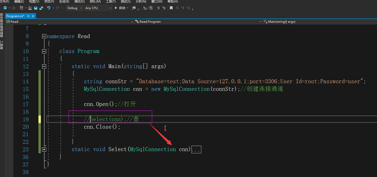
Task: Click the collapsed '...' box after Select(MySqlConnection cnn)
Action: click(x=196, y=150)
